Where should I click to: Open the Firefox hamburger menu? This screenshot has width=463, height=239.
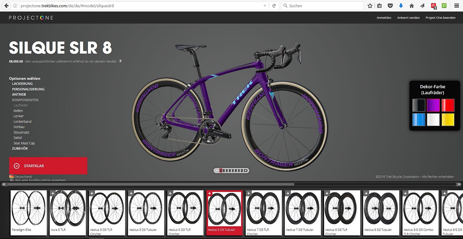click(457, 6)
